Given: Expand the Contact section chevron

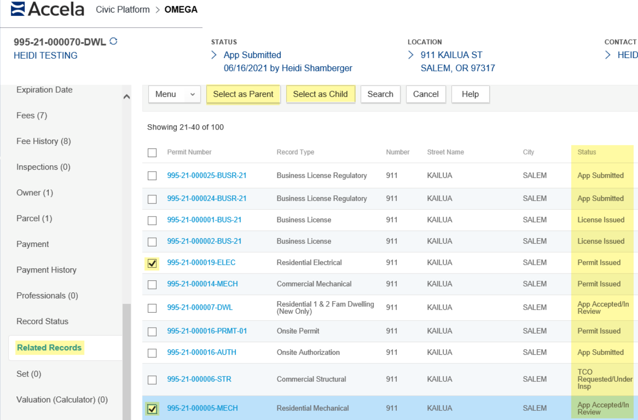Looking at the screenshot, I should click(x=608, y=55).
